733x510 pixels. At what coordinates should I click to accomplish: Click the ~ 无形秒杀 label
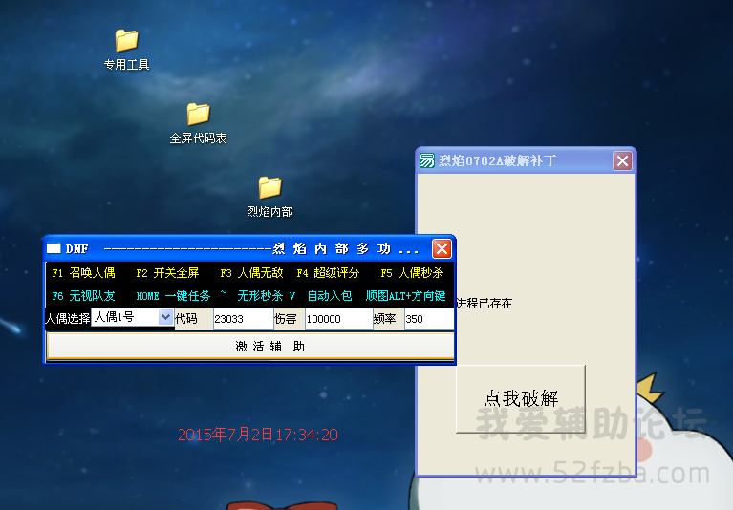pos(251,295)
